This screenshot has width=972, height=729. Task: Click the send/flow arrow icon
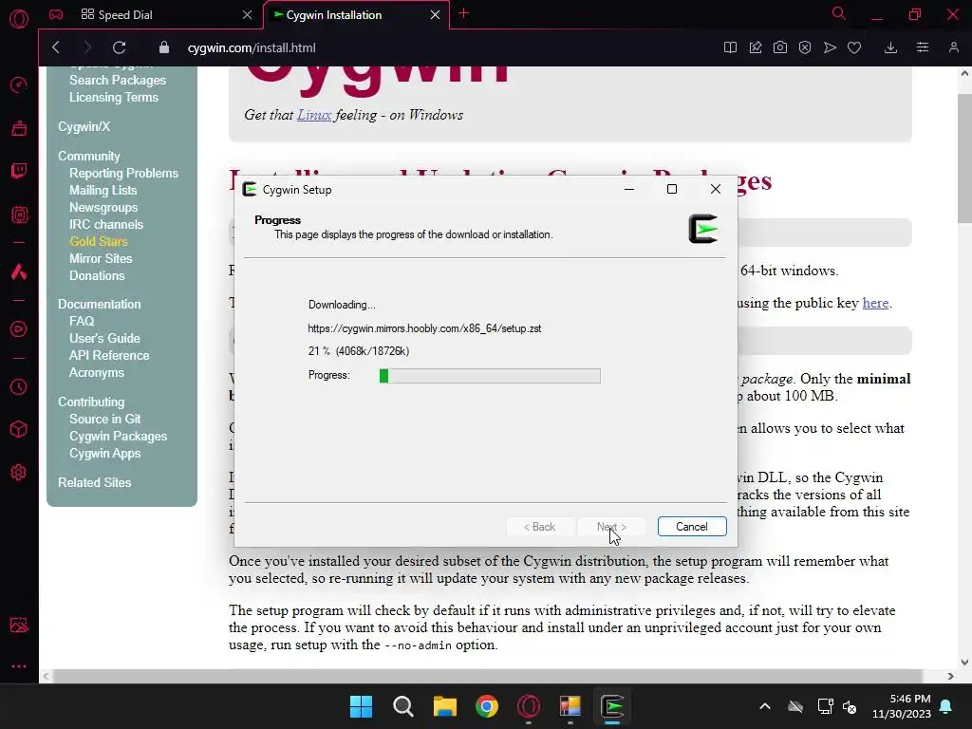coord(830,47)
